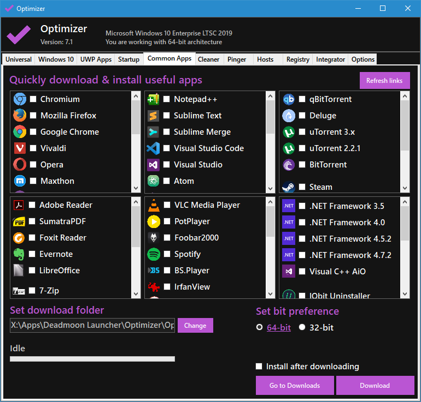
Task: Select the 32-bit radio button
Action: point(302,328)
